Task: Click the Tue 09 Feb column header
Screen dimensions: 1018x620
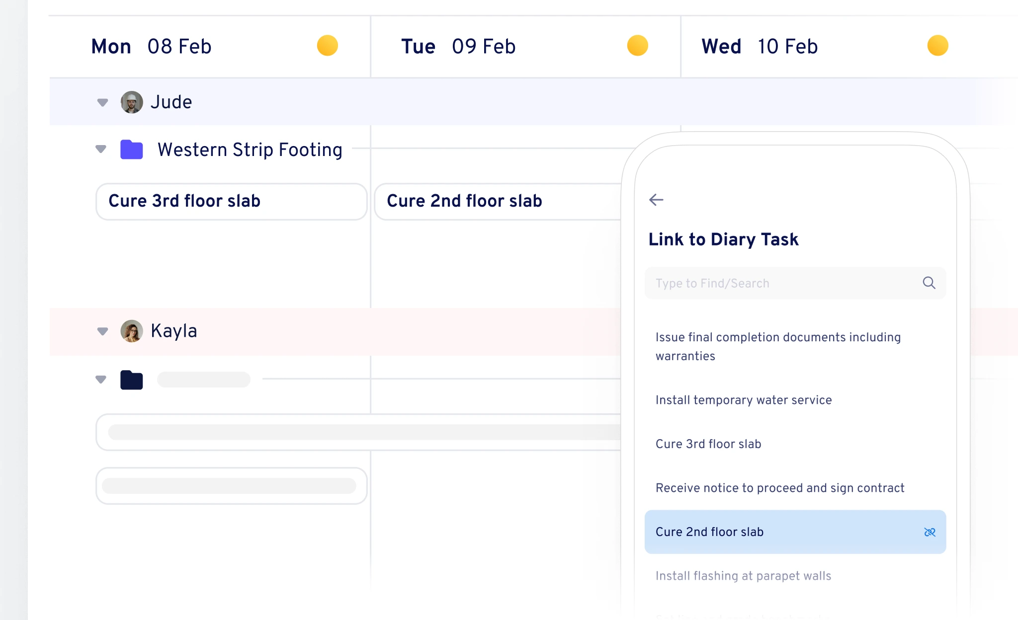Action: (525, 46)
